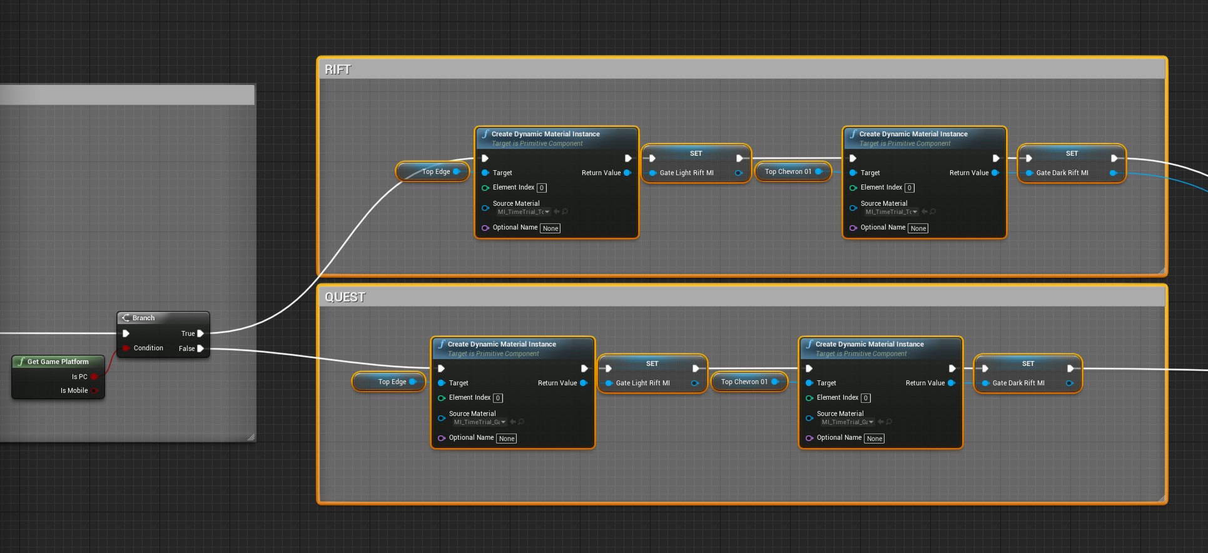This screenshot has width=1208, height=553.
Task: Click the Branch node's False execution pin
Action: 200,348
